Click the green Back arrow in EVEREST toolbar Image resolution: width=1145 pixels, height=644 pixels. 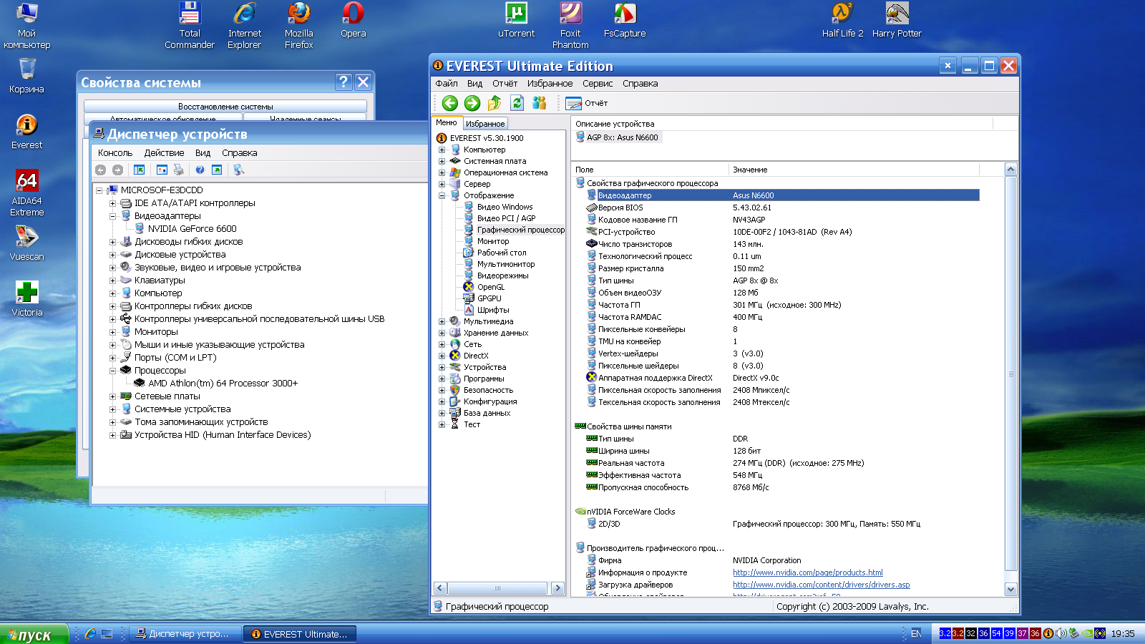449,103
